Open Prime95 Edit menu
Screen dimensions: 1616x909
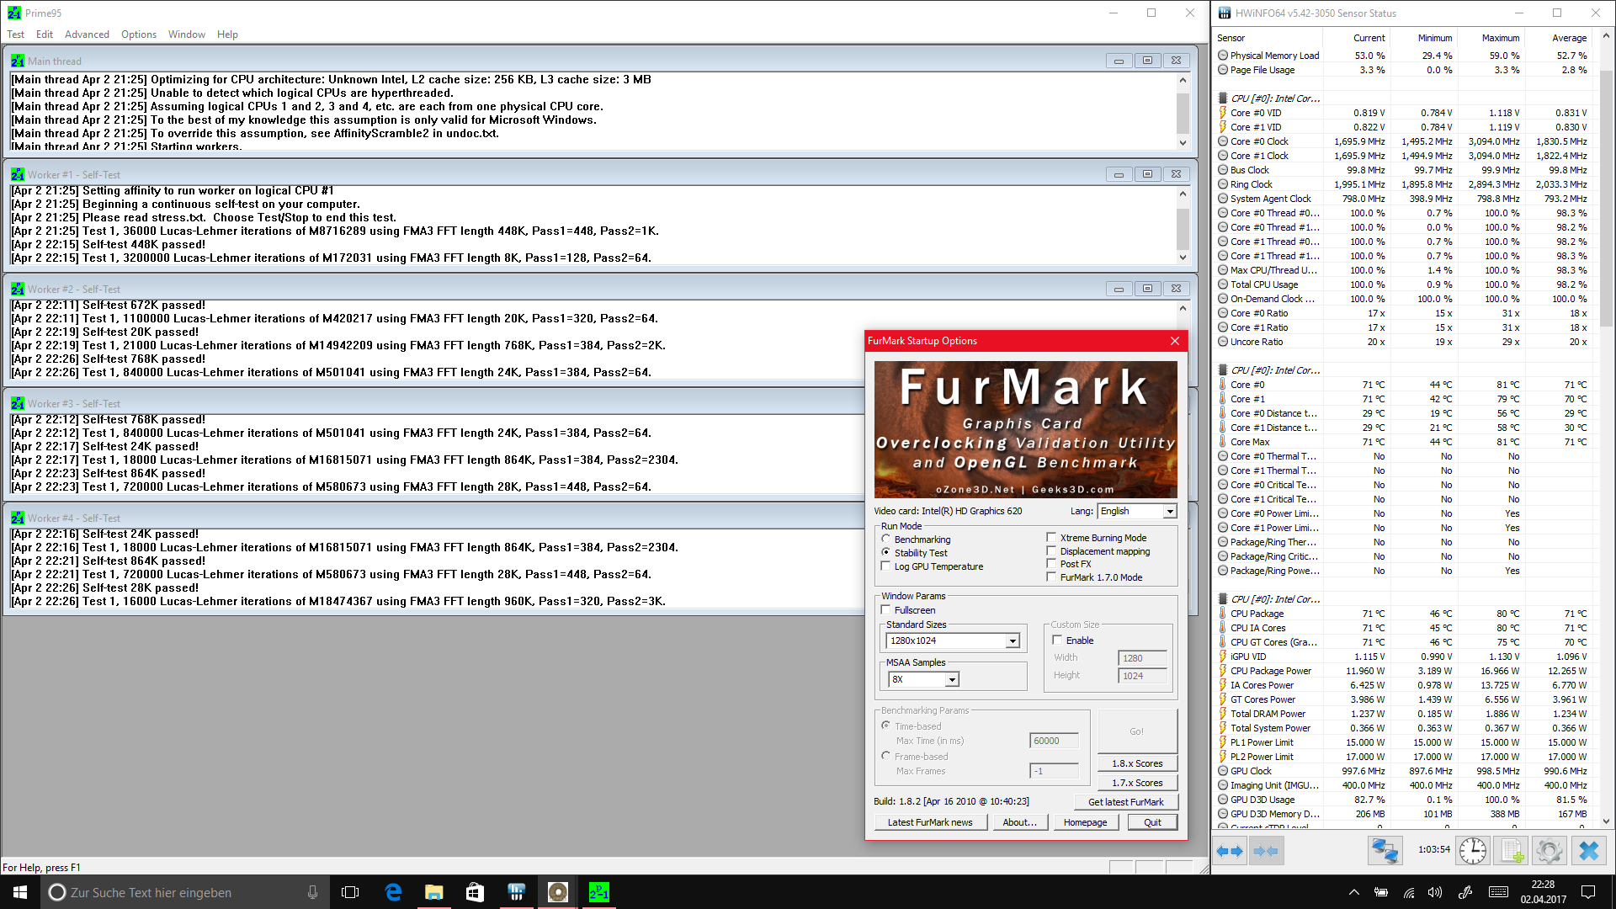point(45,35)
